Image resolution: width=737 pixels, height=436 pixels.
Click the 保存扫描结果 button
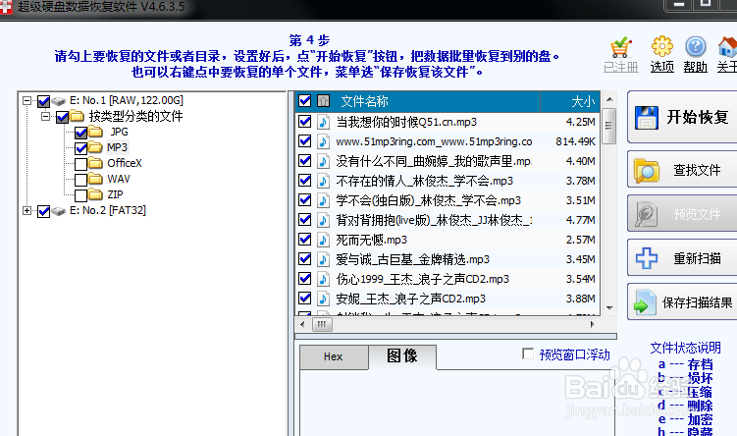[682, 302]
